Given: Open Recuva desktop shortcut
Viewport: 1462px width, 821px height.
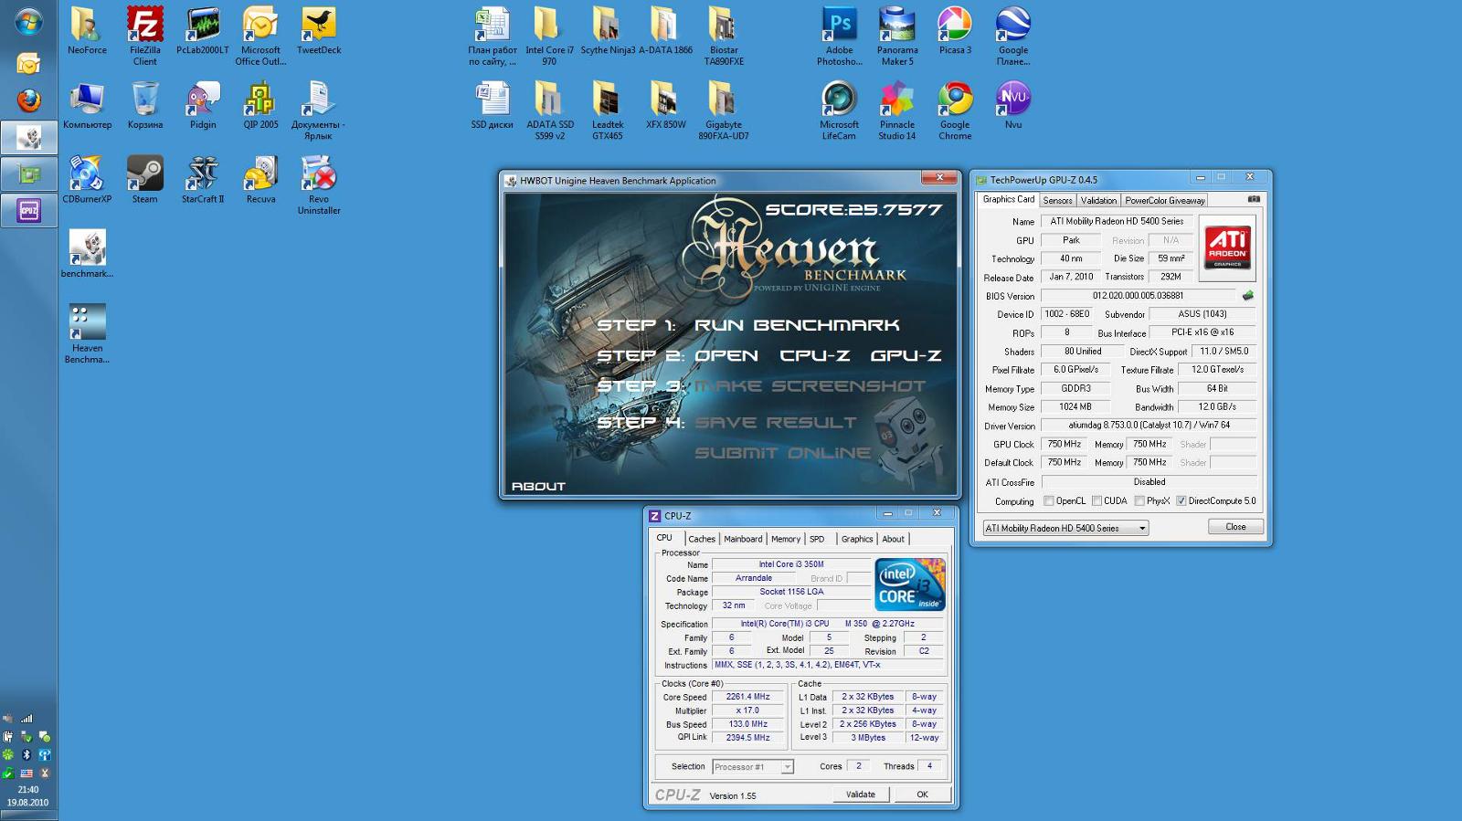Looking at the screenshot, I should coord(260,179).
